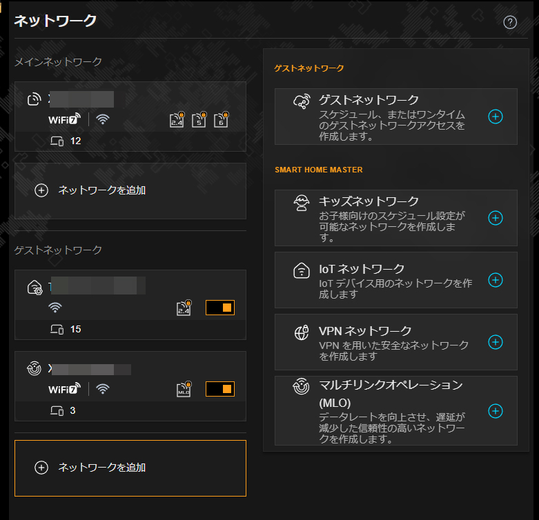Create a VPN ネットワーク with plus button
The width and height of the screenshot is (539, 520).
[495, 342]
